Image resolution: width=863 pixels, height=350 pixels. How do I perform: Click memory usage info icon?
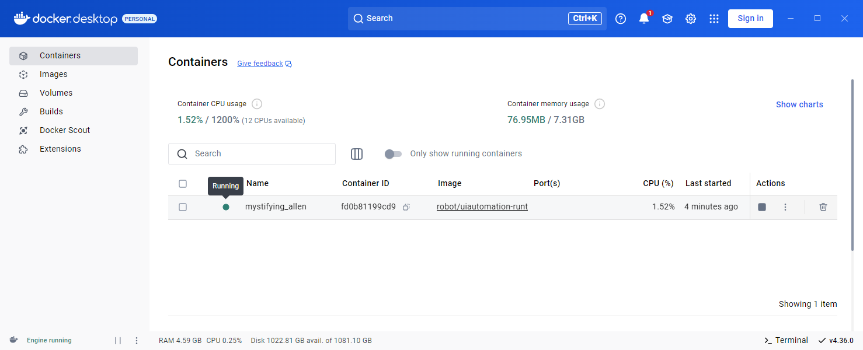[600, 104]
